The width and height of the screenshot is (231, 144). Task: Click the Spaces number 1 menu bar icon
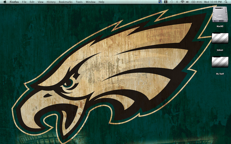(166, 2)
